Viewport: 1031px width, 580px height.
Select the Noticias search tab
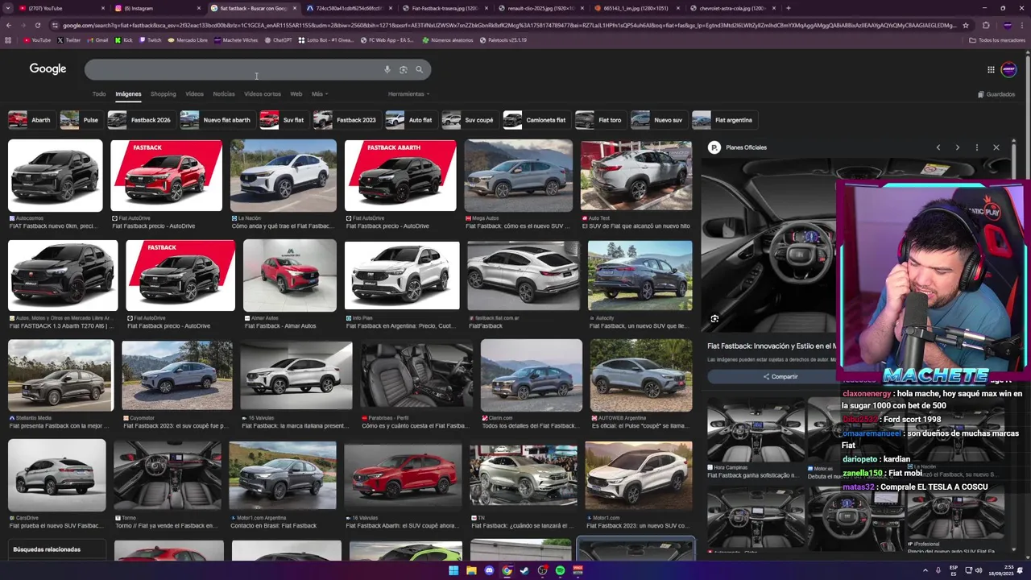coord(224,94)
